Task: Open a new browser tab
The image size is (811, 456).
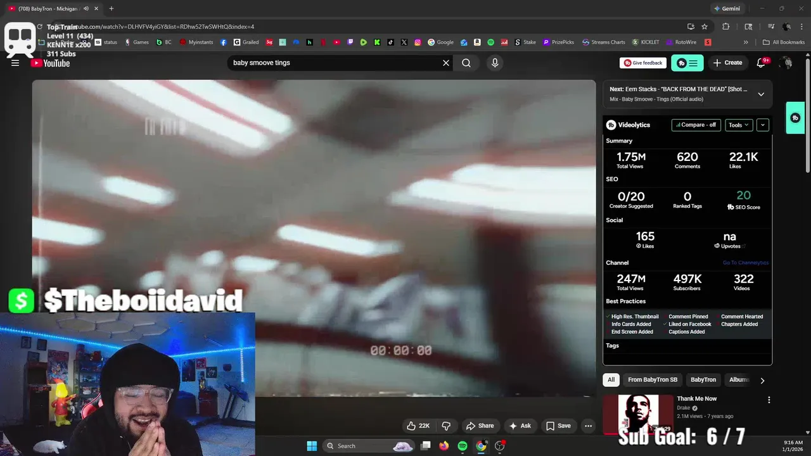Action: (112, 9)
